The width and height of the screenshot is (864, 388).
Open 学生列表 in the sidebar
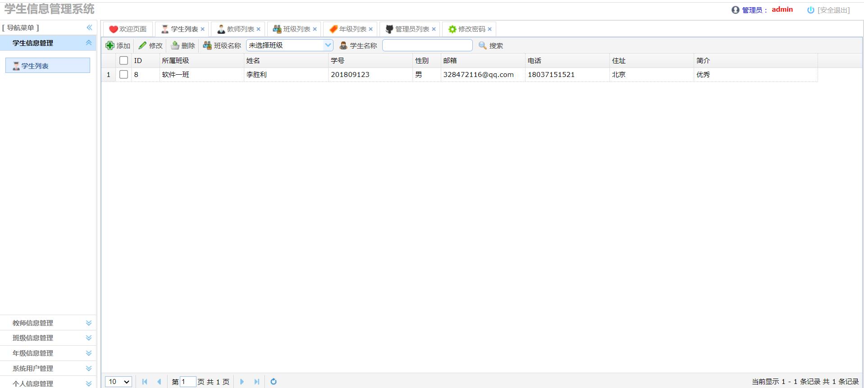point(48,66)
